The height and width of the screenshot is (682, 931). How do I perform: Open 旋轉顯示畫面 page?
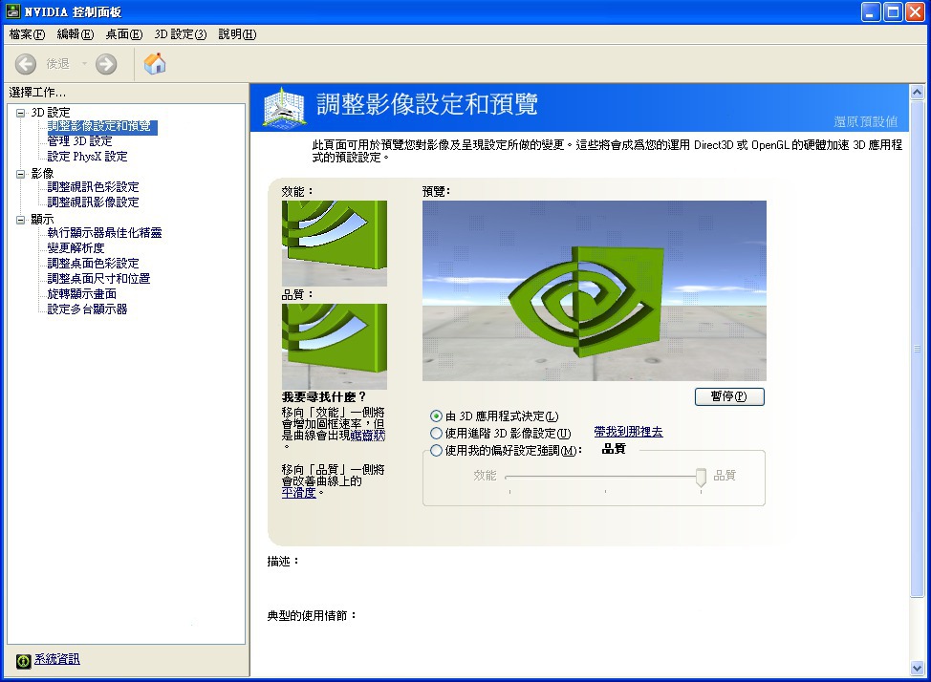pos(82,294)
